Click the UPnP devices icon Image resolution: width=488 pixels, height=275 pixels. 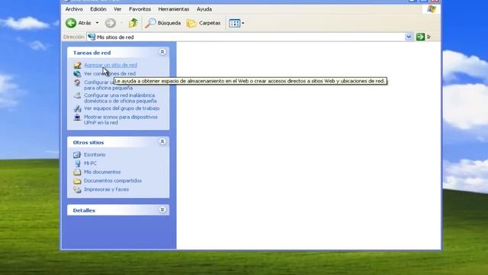[x=77, y=117]
